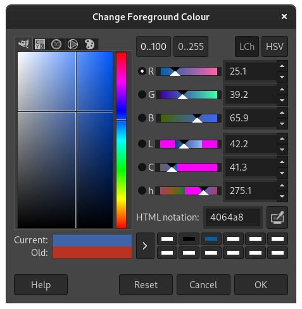
Task: Increase the B value with up arrow
Action: point(282,112)
